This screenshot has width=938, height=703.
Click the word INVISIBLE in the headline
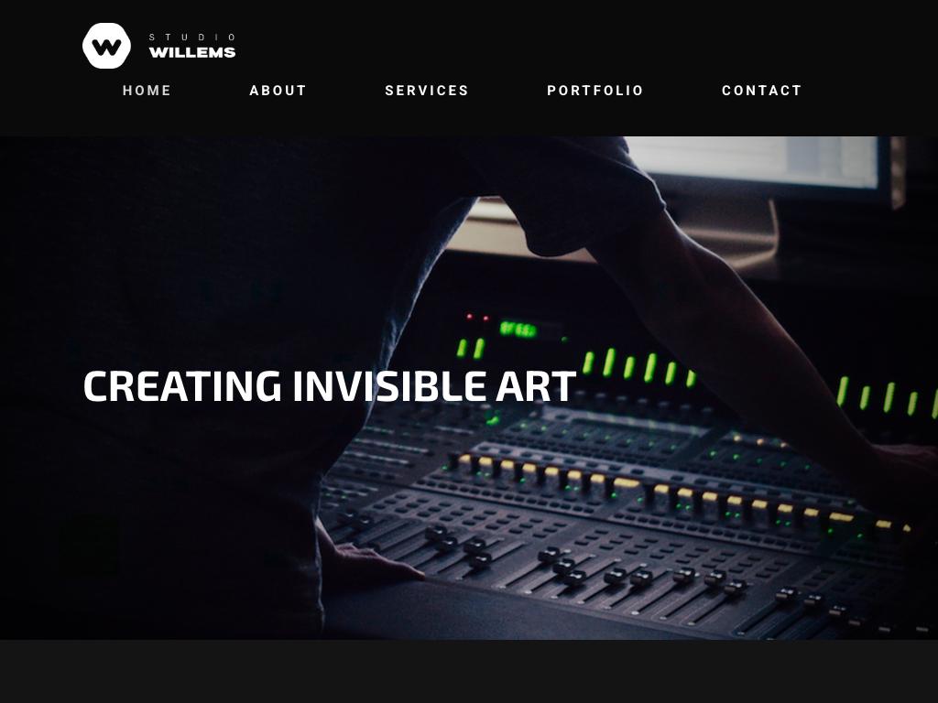388,386
